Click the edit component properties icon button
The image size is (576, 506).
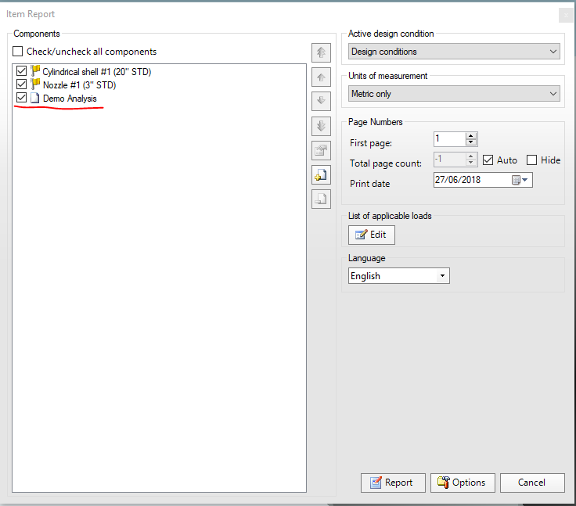tap(321, 150)
